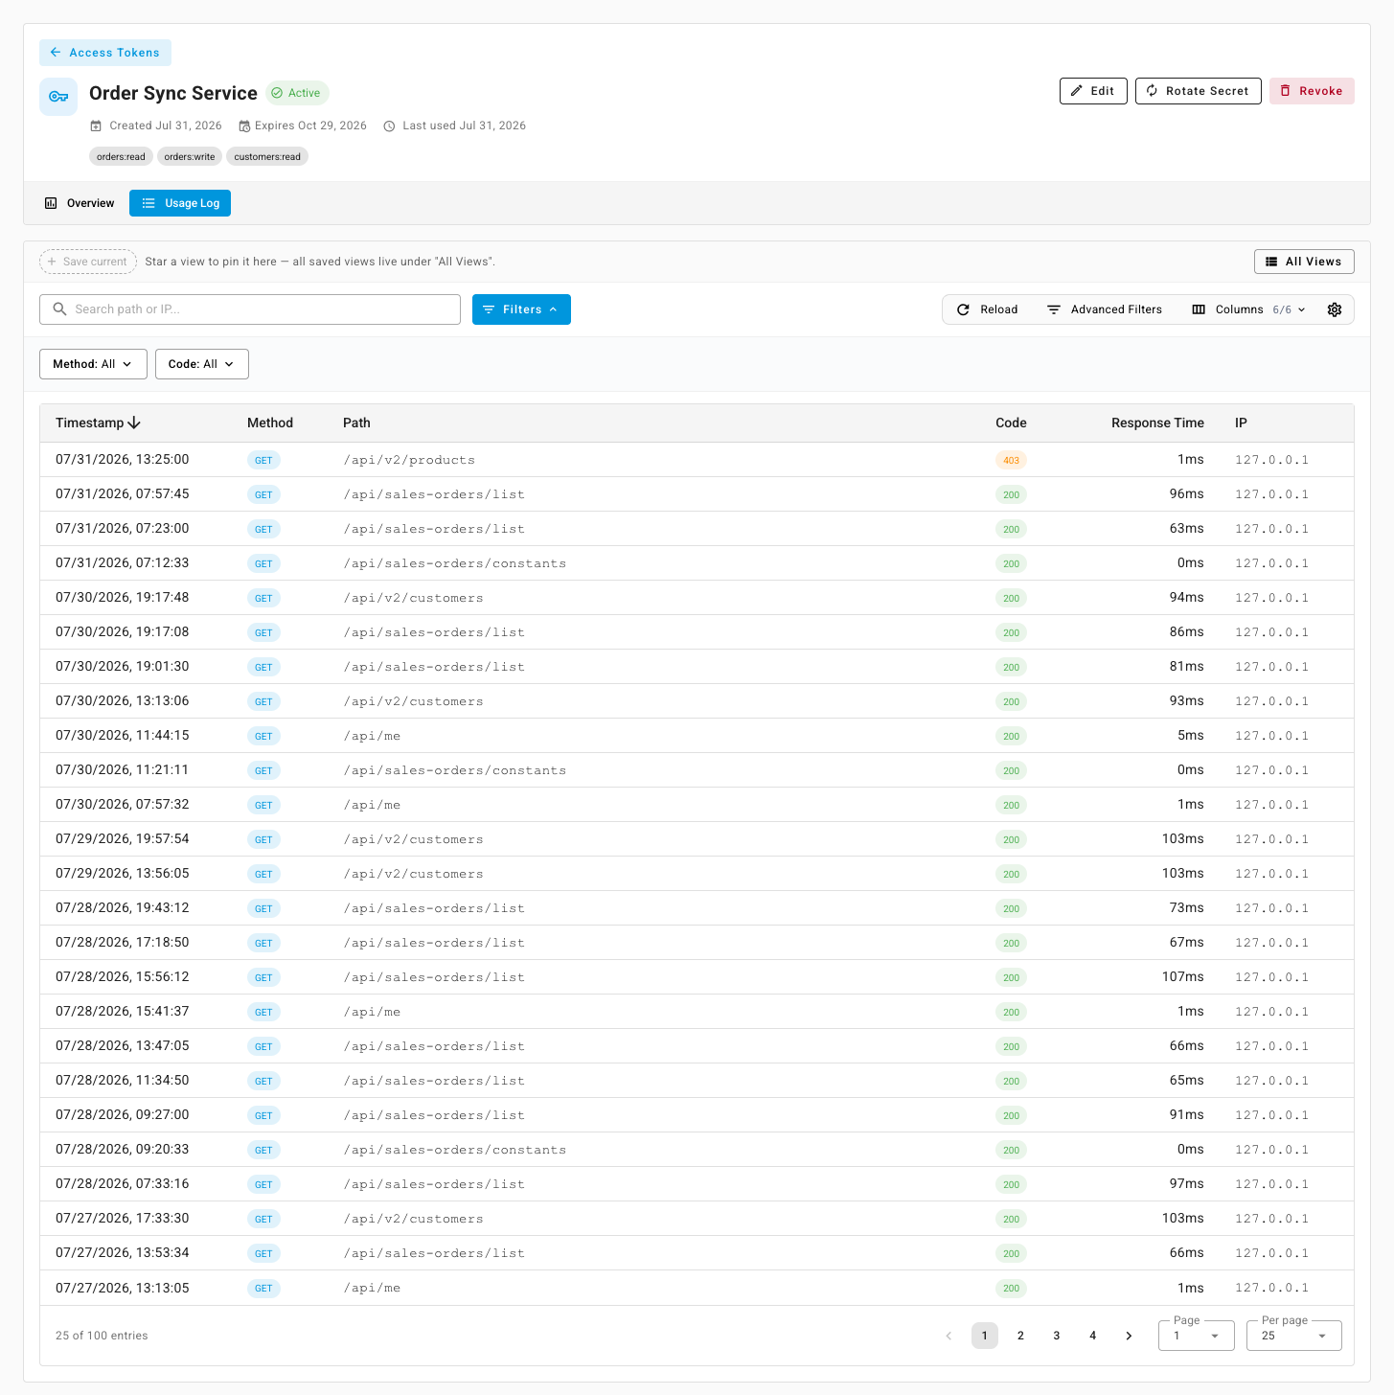The width and height of the screenshot is (1394, 1395).
Task: Click Last used clock icon
Action: click(x=389, y=126)
